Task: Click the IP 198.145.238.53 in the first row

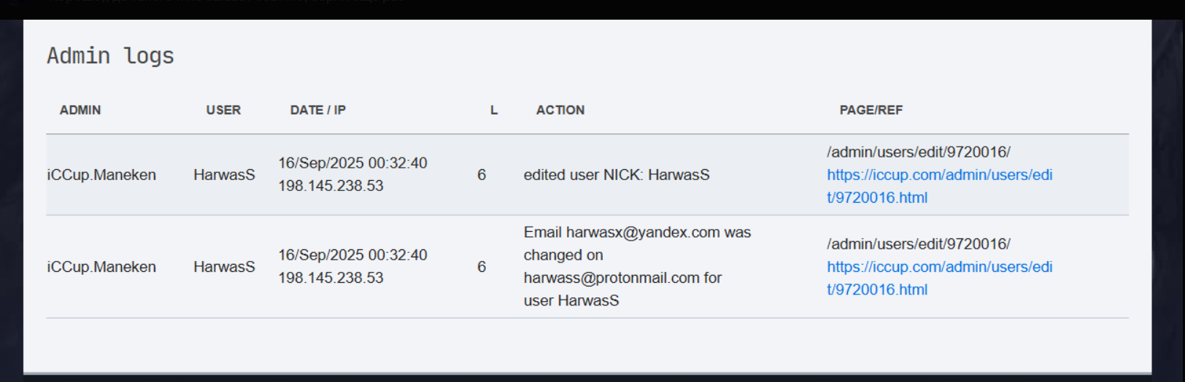Action: pos(331,186)
